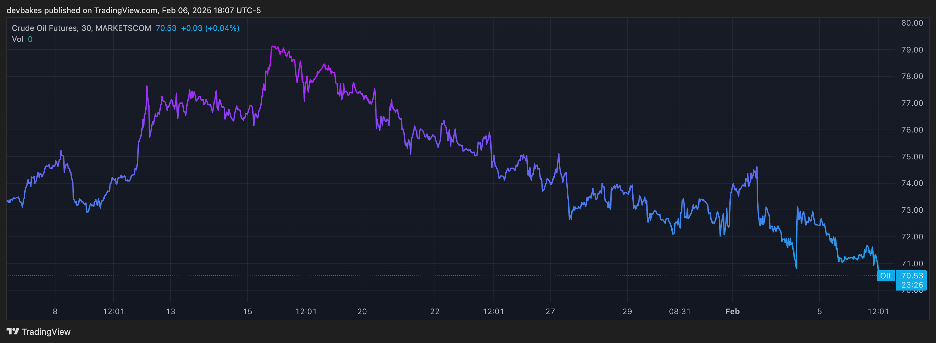This screenshot has width=936, height=343.
Task: Click the current price tag 70.53
Action: tap(912, 276)
